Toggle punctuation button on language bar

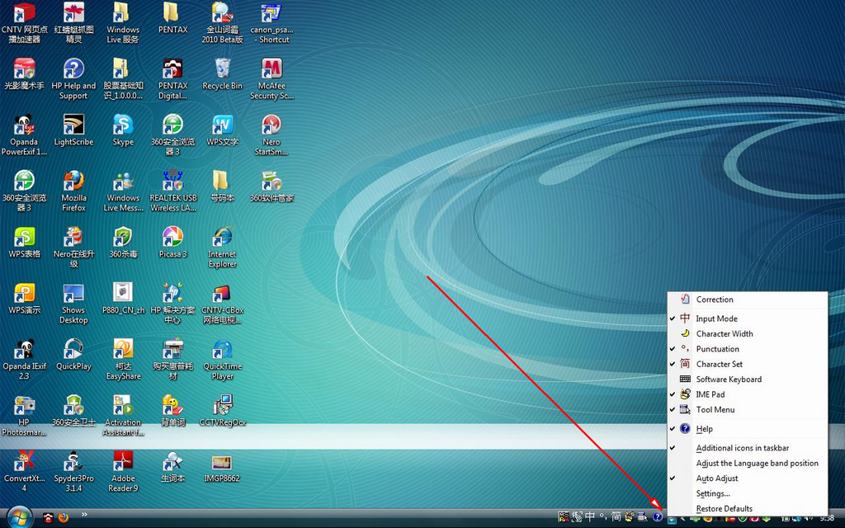(603, 517)
